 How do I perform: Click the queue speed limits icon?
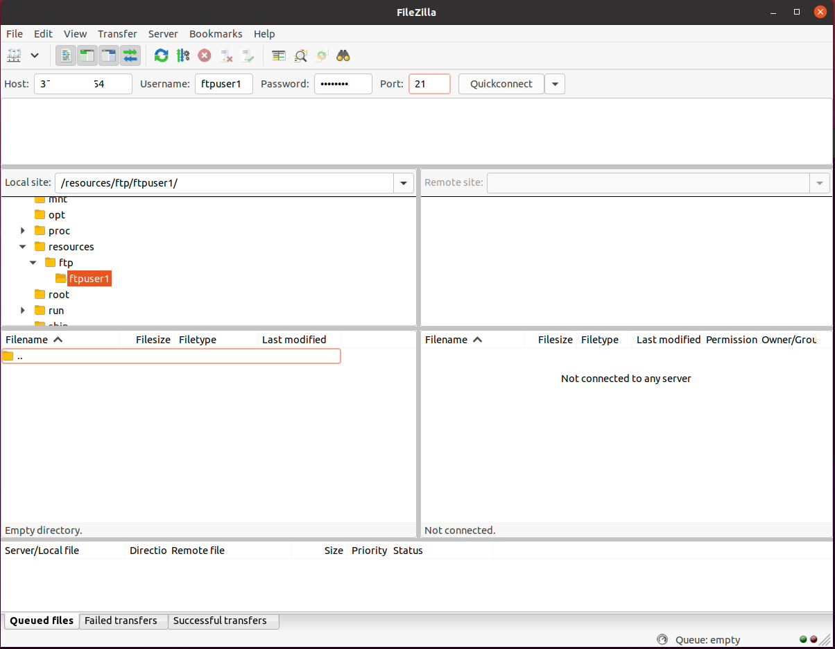click(x=662, y=640)
